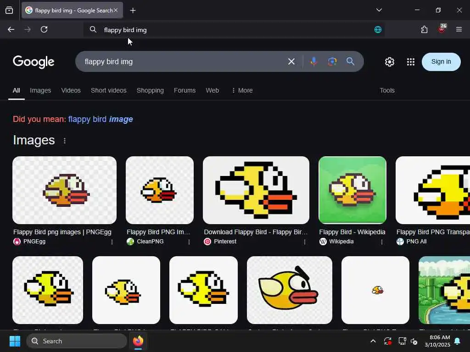Click the address bar search magnifier icon
The height and width of the screenshot is (352, 470).
pyautogui.click(x=93, y=29)
